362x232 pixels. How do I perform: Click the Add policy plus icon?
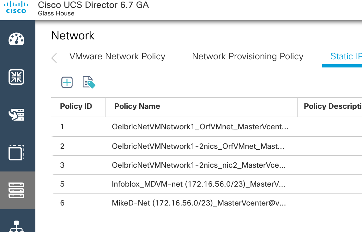point(67,83)
